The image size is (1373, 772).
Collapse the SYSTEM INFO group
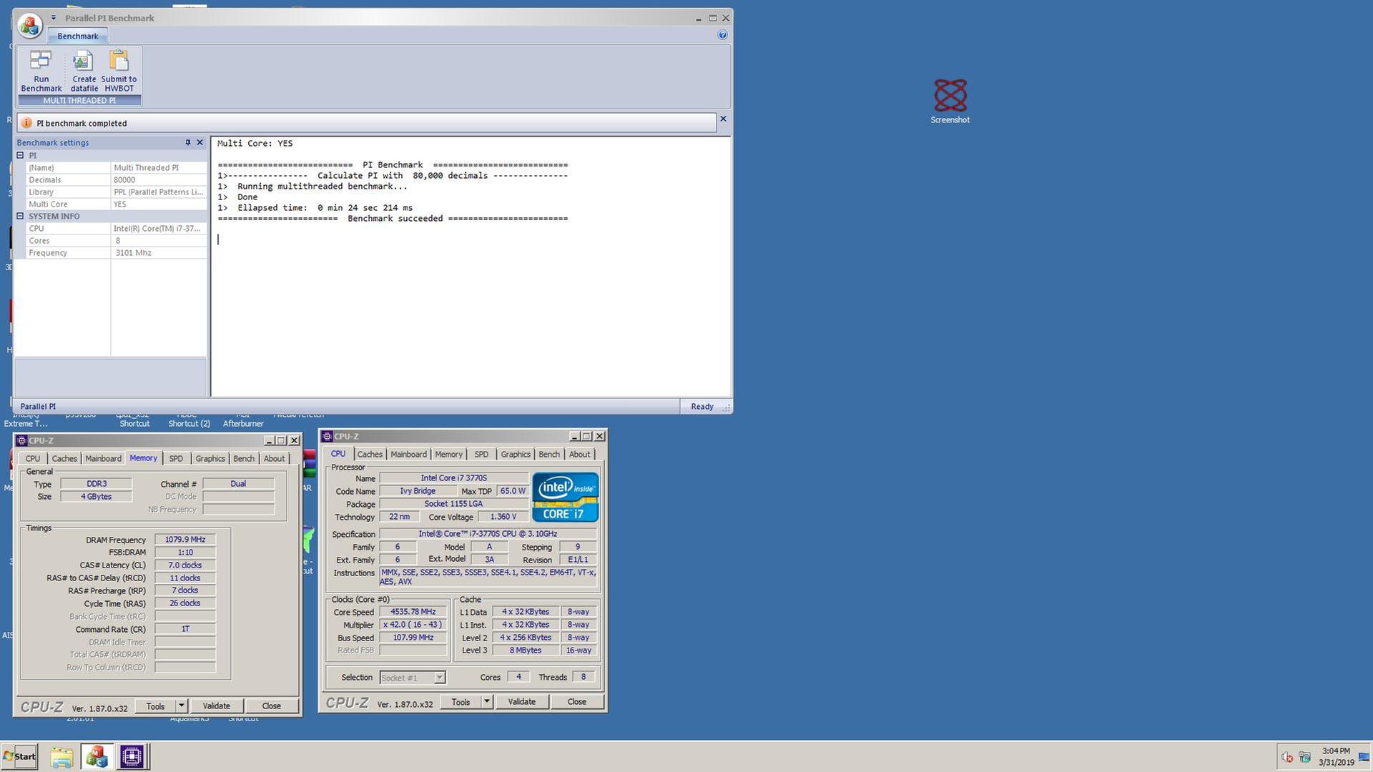point(20,216)
